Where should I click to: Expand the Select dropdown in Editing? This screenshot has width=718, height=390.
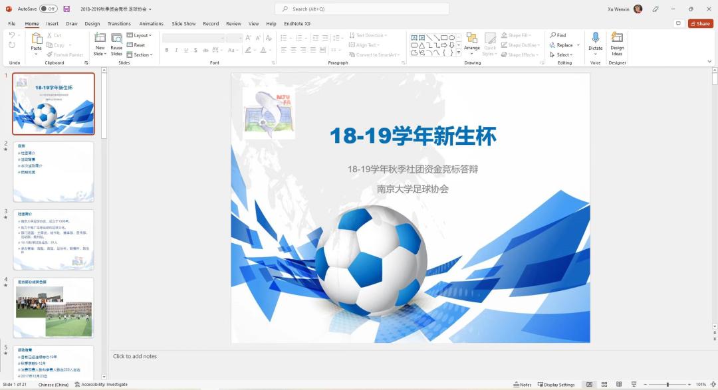coord(560,54)
